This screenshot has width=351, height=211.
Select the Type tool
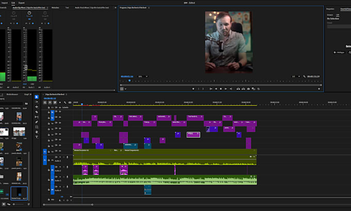(x=37, y=137)
